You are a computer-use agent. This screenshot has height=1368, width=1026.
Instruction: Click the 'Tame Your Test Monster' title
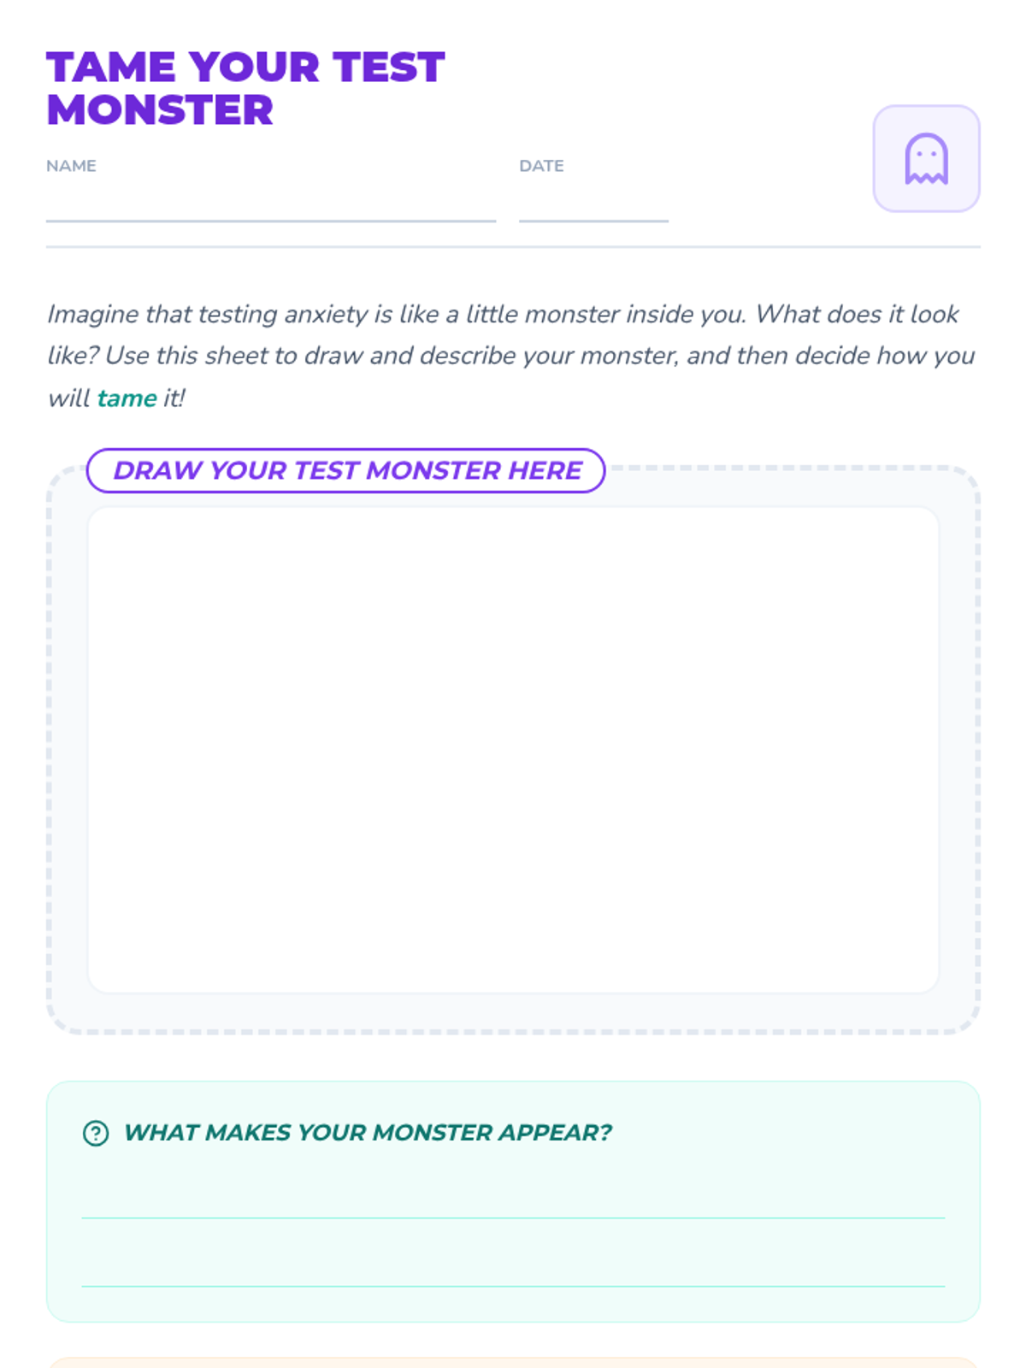pos(245,88)
